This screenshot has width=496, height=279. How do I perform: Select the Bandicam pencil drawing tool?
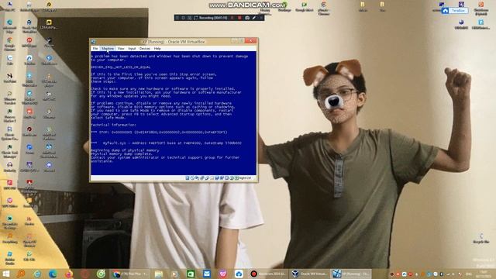[253, 18]
